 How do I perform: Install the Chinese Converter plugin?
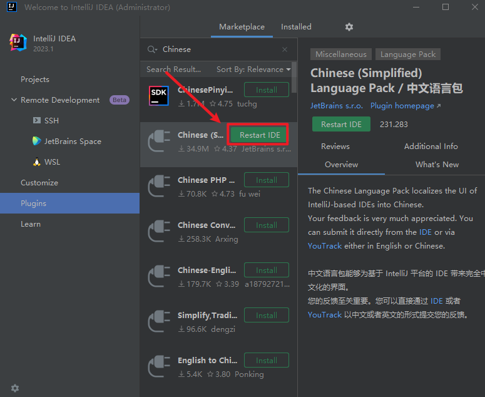click(267, 225)
